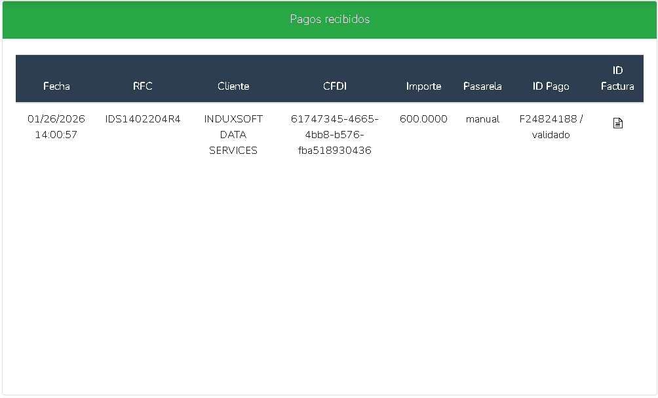Select the 'manual' gateway value

[x=482, y=119]
